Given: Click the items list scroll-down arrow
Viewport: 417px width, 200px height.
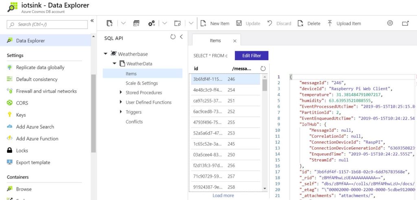Looking at the screenshot, I should tap(265, 188).
